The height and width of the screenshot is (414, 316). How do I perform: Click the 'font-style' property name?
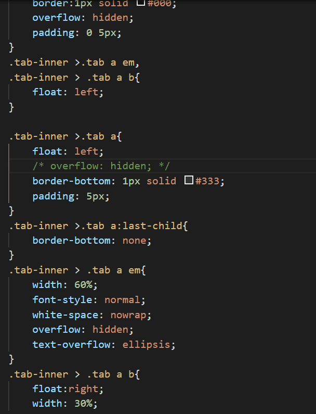point(62,300)
